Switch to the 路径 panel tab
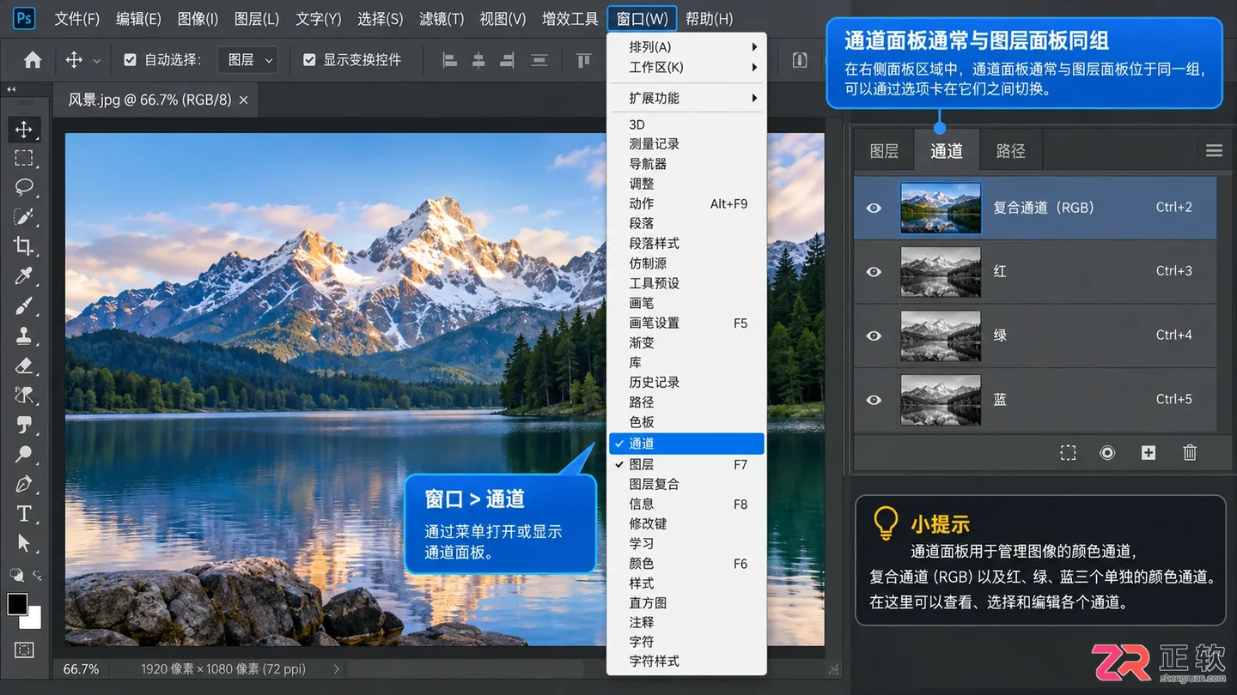Screen dimensions: 1237x695 pyautogui.click(x=1011, y=151)
